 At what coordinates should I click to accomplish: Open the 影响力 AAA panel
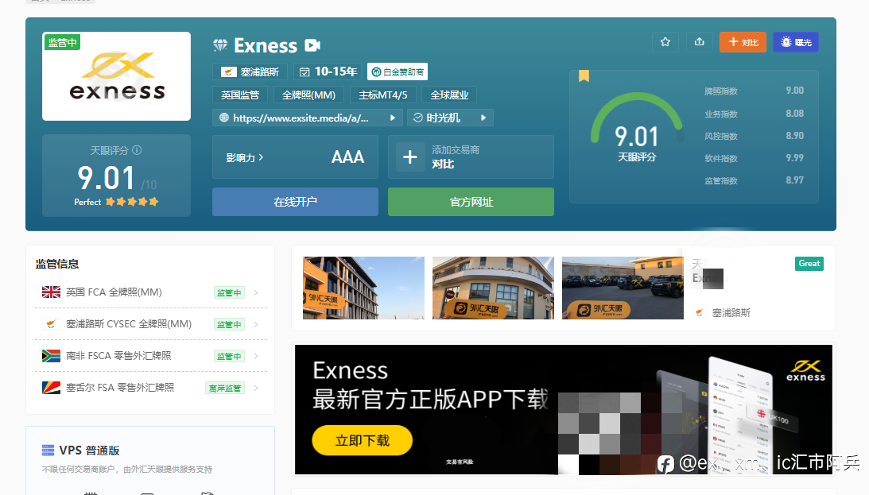coord(296,157)
